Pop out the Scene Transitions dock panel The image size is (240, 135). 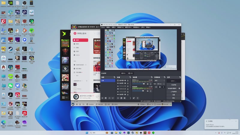(x=164, y=77)
